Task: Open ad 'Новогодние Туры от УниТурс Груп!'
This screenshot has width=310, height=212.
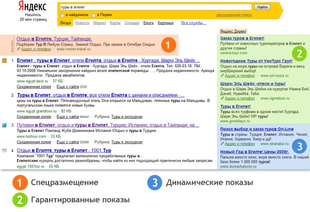Action: tap(256, 61)
